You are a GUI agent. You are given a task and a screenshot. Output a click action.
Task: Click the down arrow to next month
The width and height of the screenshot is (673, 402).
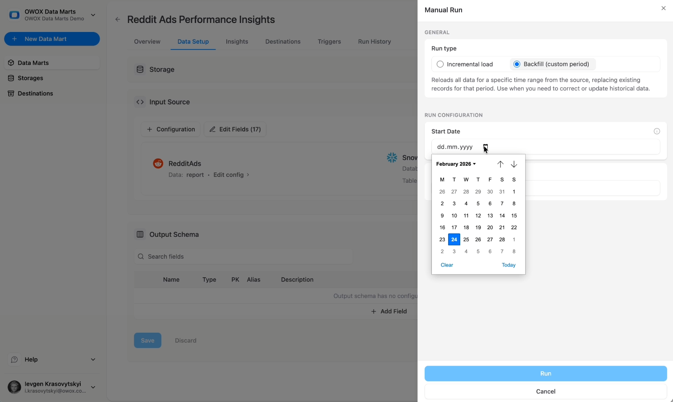[514, 164]
